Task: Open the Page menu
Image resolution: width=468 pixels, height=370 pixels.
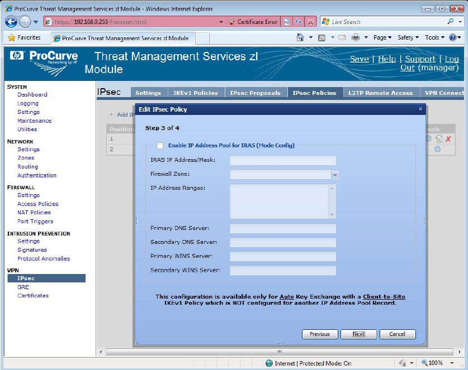Action: tap(382, 37)
